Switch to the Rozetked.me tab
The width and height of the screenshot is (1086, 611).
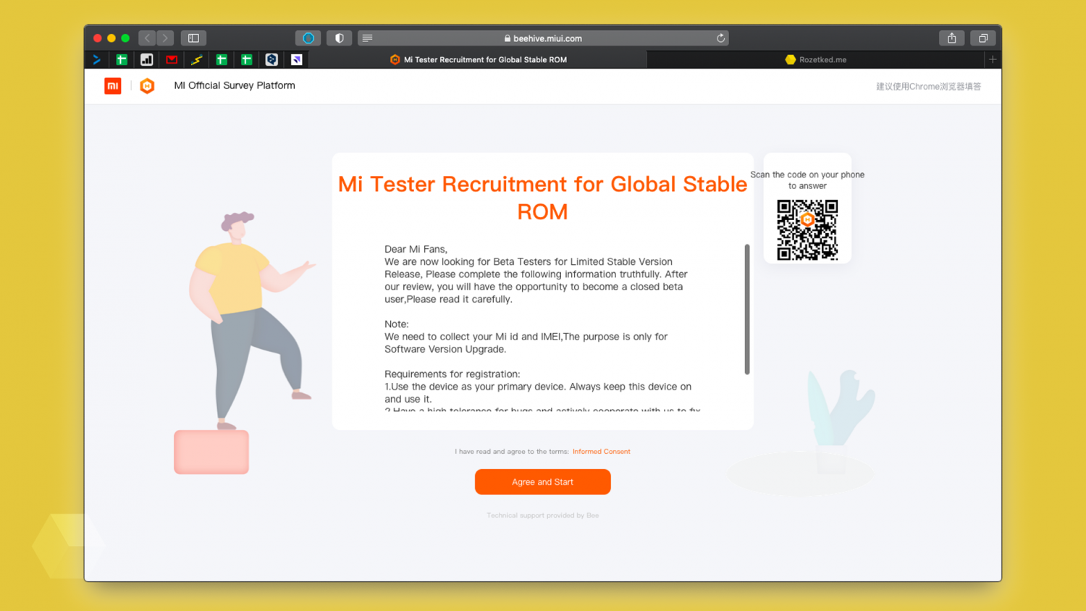[816, 59]
